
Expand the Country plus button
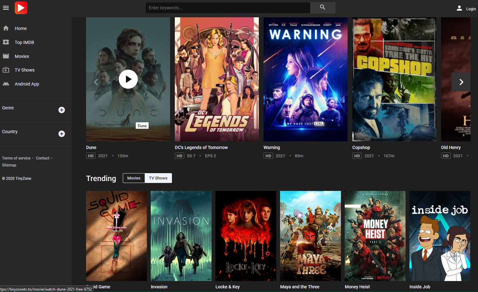62,134
